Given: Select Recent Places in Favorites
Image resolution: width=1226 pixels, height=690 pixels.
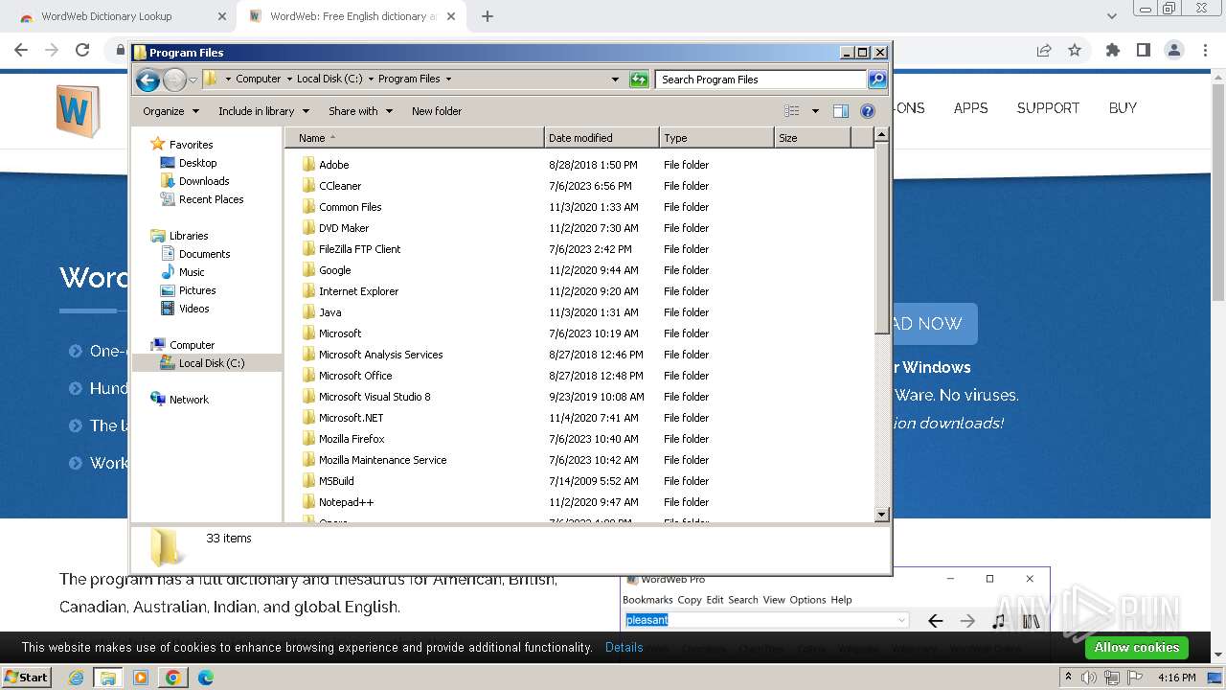Looking at the screenshot, I should [211, 199].
